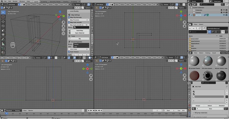
Task: Add a material slot with plus
Action: (227, 91)
